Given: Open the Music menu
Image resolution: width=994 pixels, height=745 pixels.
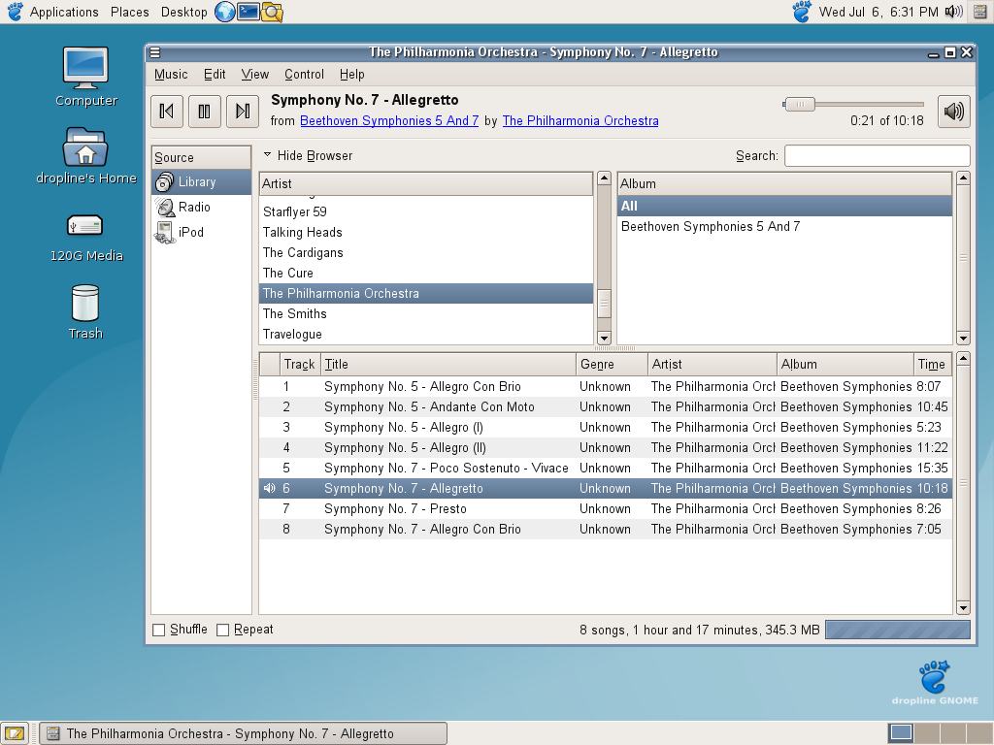Looking at the screenshot, I should [x=171, y=74].
